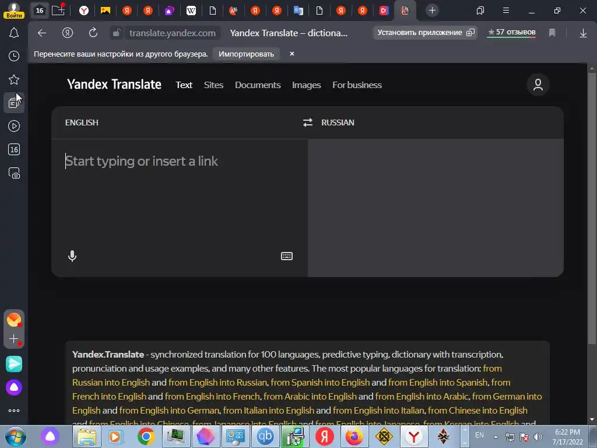Reload the Yandex Translate page
Image resolution: width=597 pixels, height=448 pixels.
[93, 33]
